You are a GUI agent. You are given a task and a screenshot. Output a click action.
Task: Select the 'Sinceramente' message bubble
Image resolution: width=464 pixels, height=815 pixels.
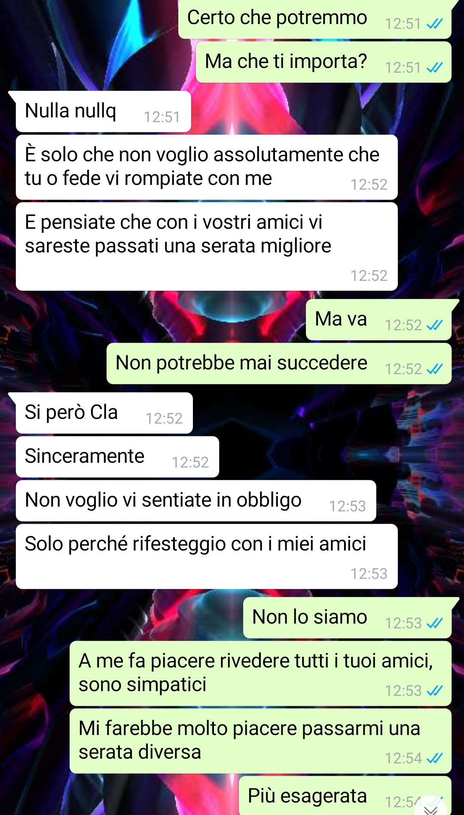[x=117, y=457]
